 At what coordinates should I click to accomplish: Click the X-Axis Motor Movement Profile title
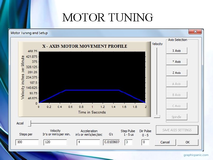[x=85, y=46]
